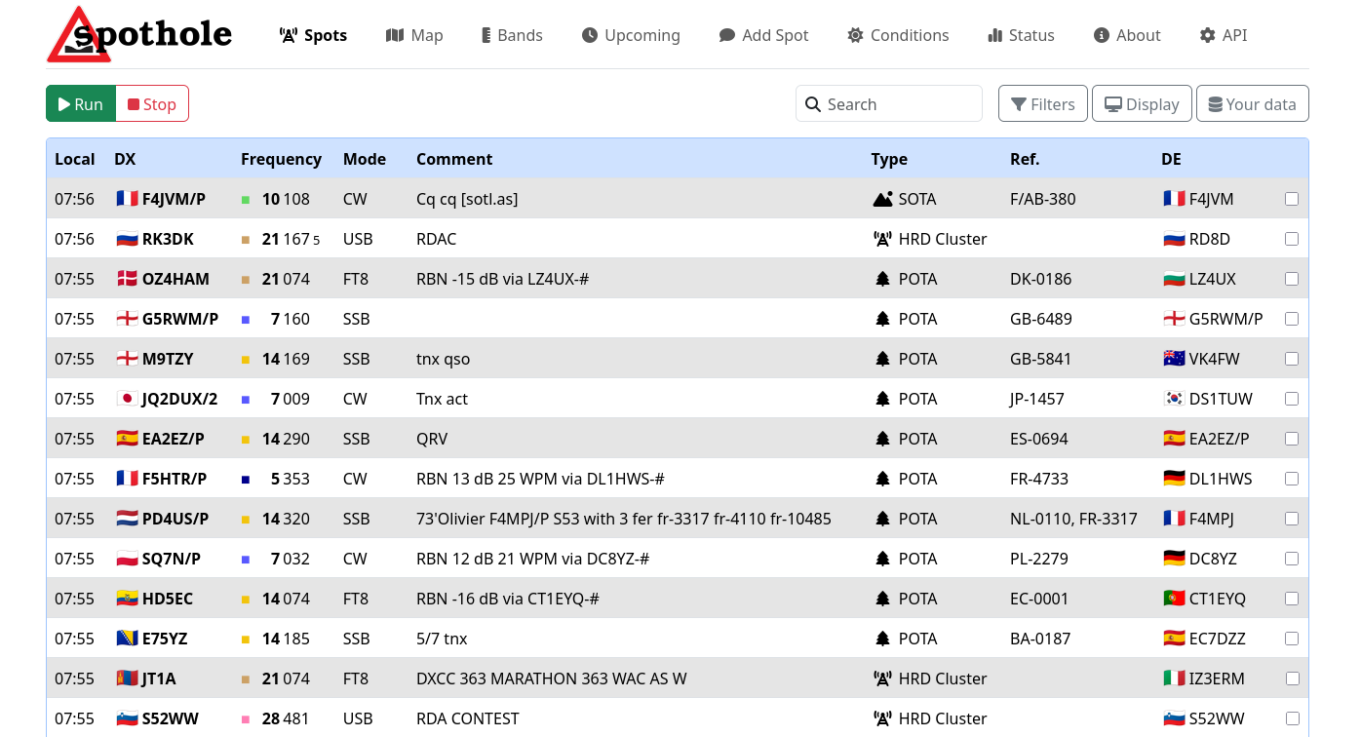Click the POTA tree icon in M9TZY row

[x=882, y=359]
